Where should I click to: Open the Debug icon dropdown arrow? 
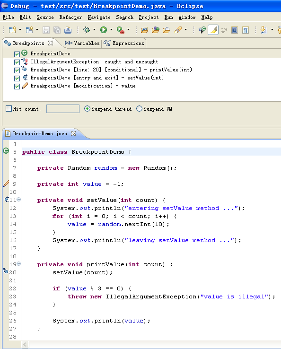coord(95,29)
